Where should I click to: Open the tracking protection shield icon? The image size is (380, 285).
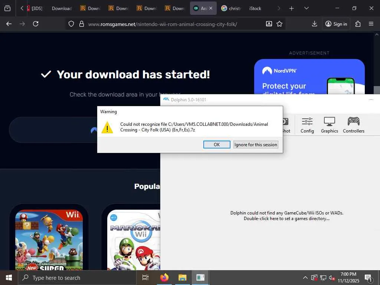pos(71,24)
